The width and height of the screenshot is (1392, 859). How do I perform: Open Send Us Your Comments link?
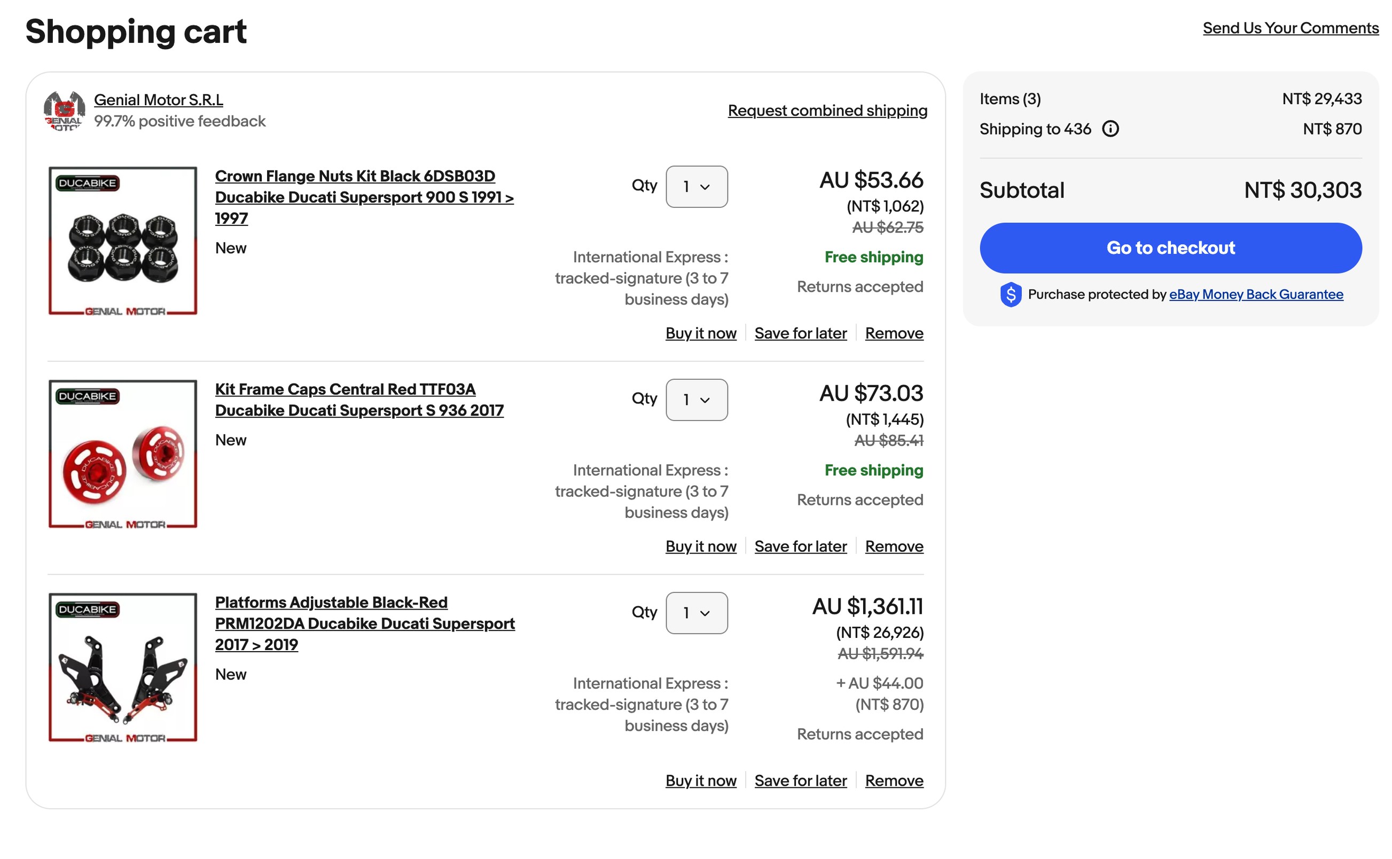pos(1290,28)
